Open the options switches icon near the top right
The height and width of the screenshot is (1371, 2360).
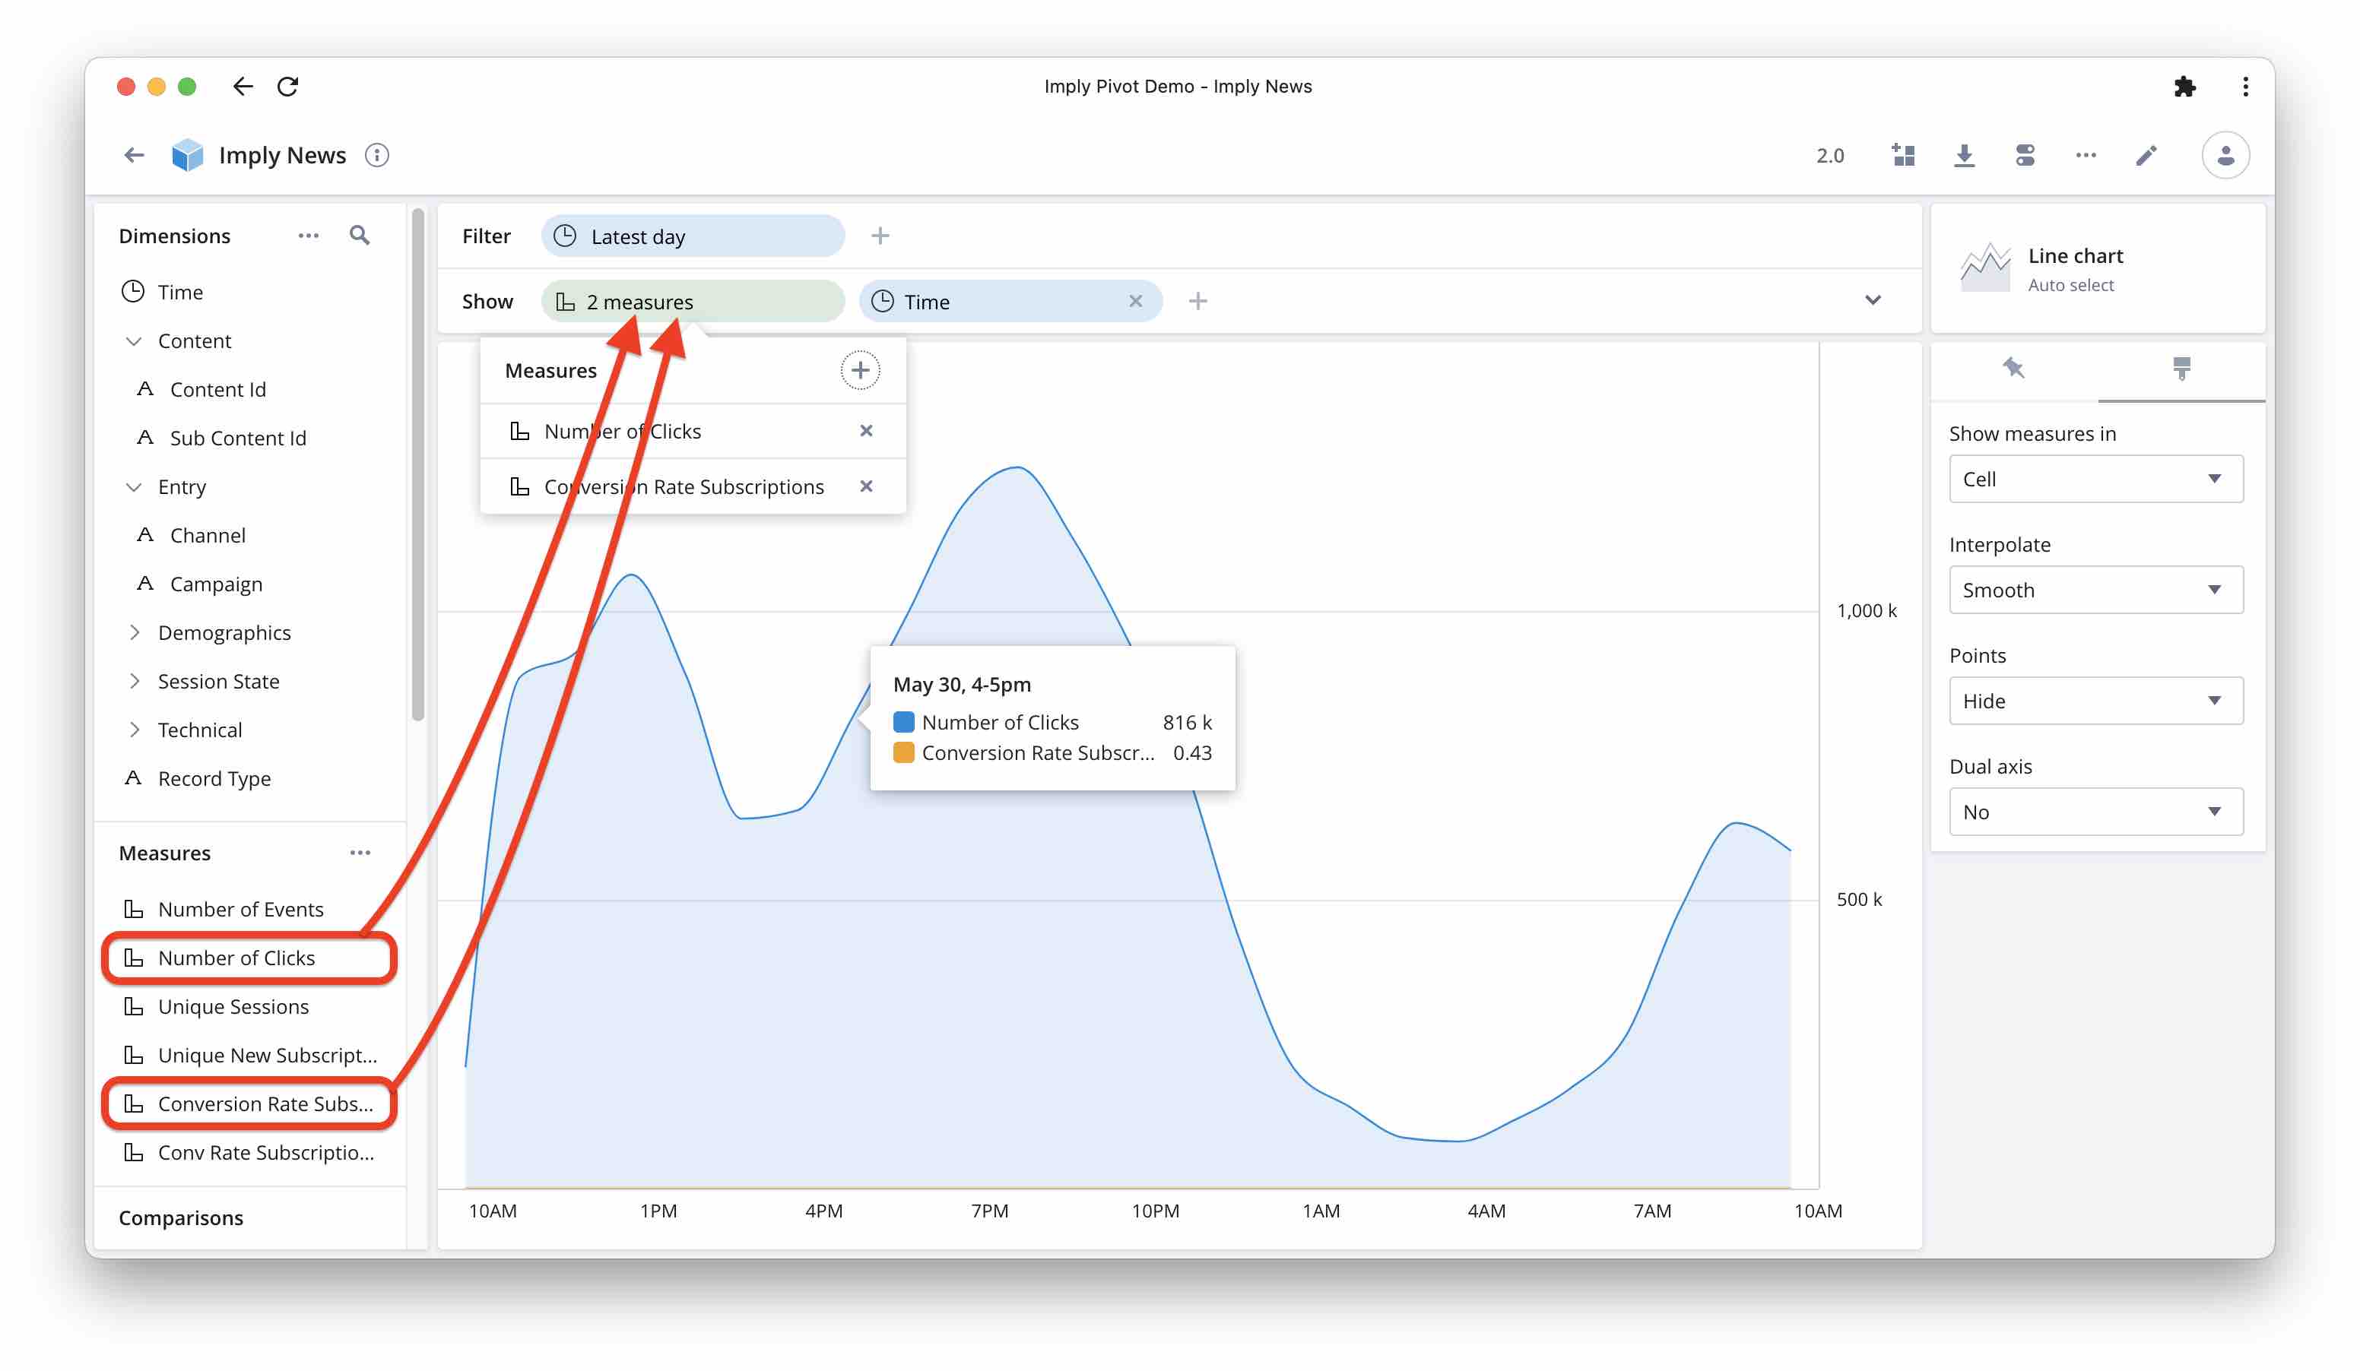click(x=2025, y=154)
